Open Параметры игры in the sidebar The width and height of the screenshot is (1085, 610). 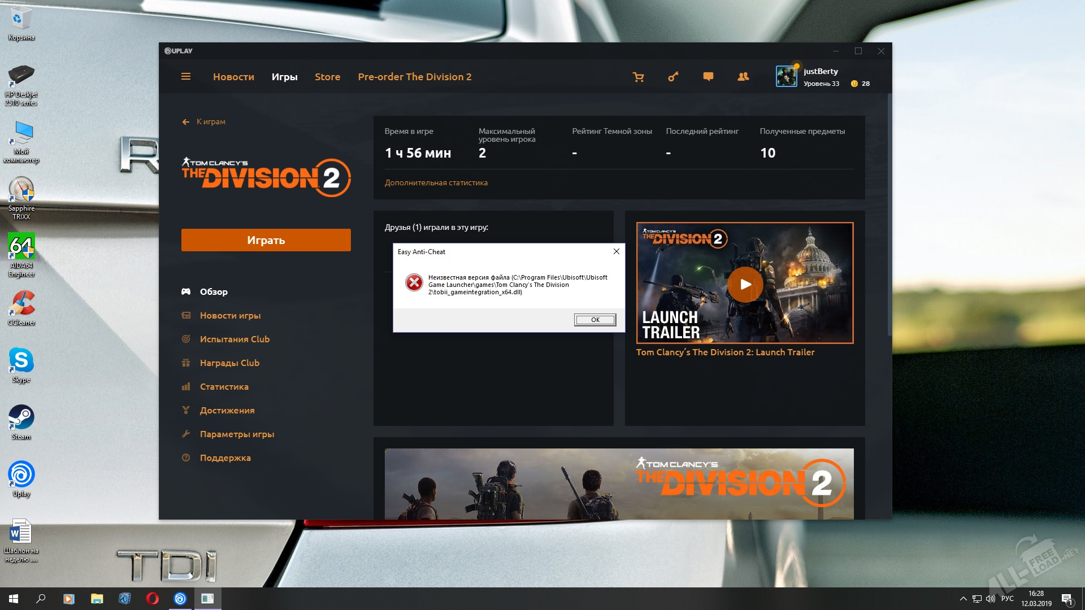(x=237, y=434)
